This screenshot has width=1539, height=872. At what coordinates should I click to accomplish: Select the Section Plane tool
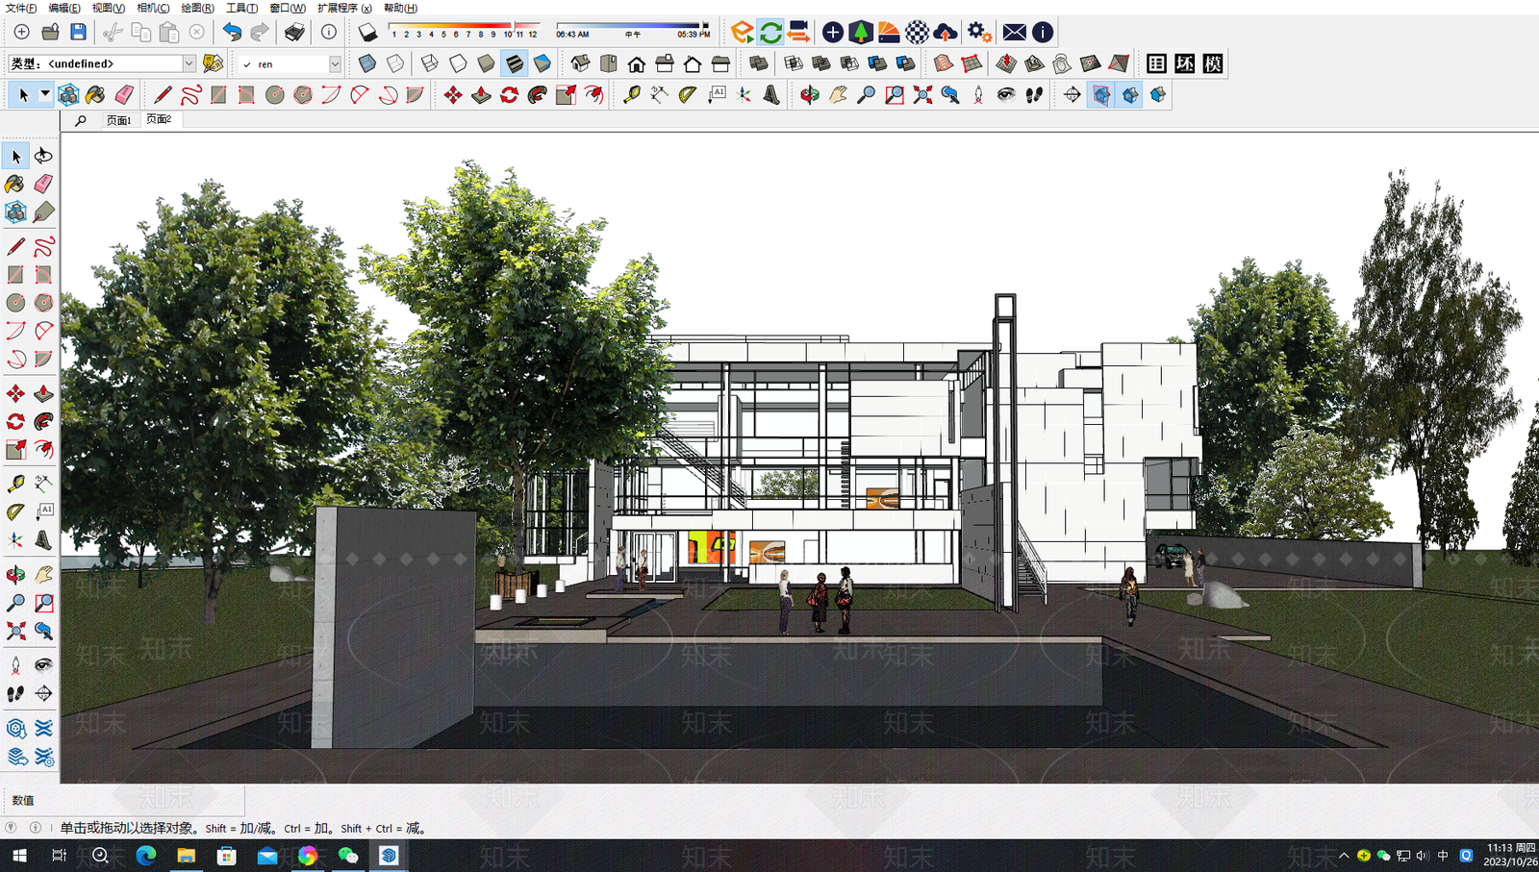click(x=1072, y=94)
